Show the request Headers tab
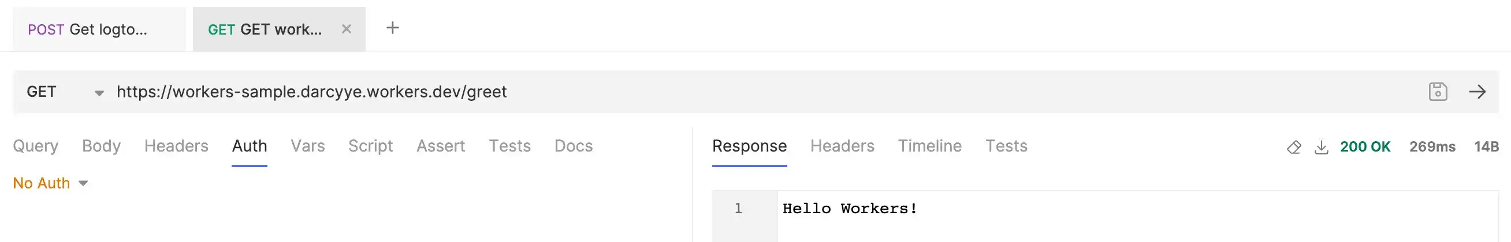 (176, 146)
